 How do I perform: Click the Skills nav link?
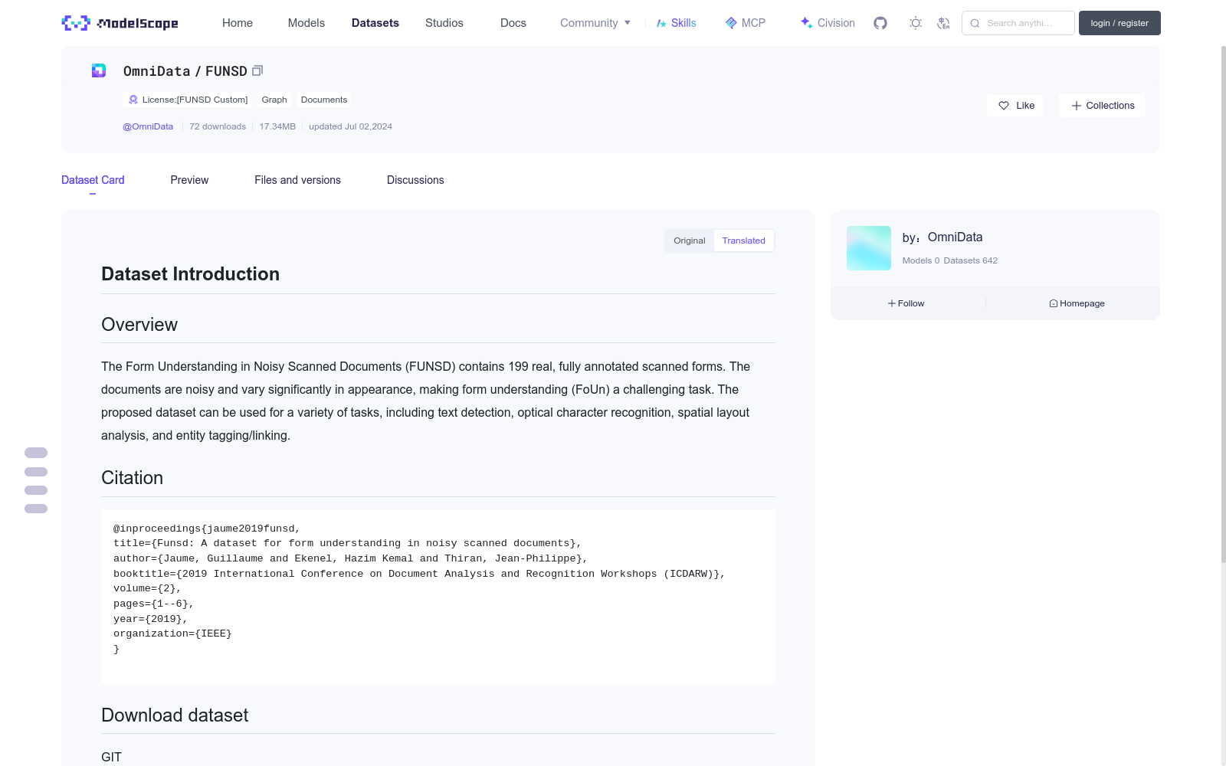click(x=677, y=23)
